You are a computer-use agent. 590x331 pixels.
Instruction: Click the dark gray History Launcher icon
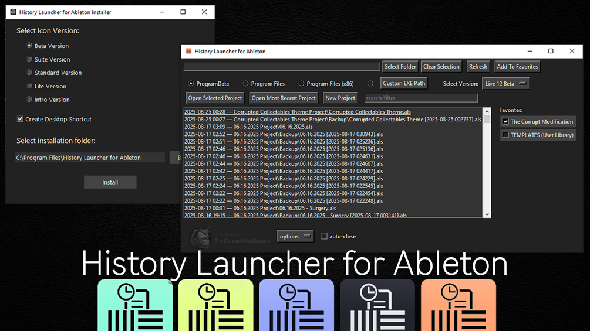pyautogui.click(x=377, y=305)
